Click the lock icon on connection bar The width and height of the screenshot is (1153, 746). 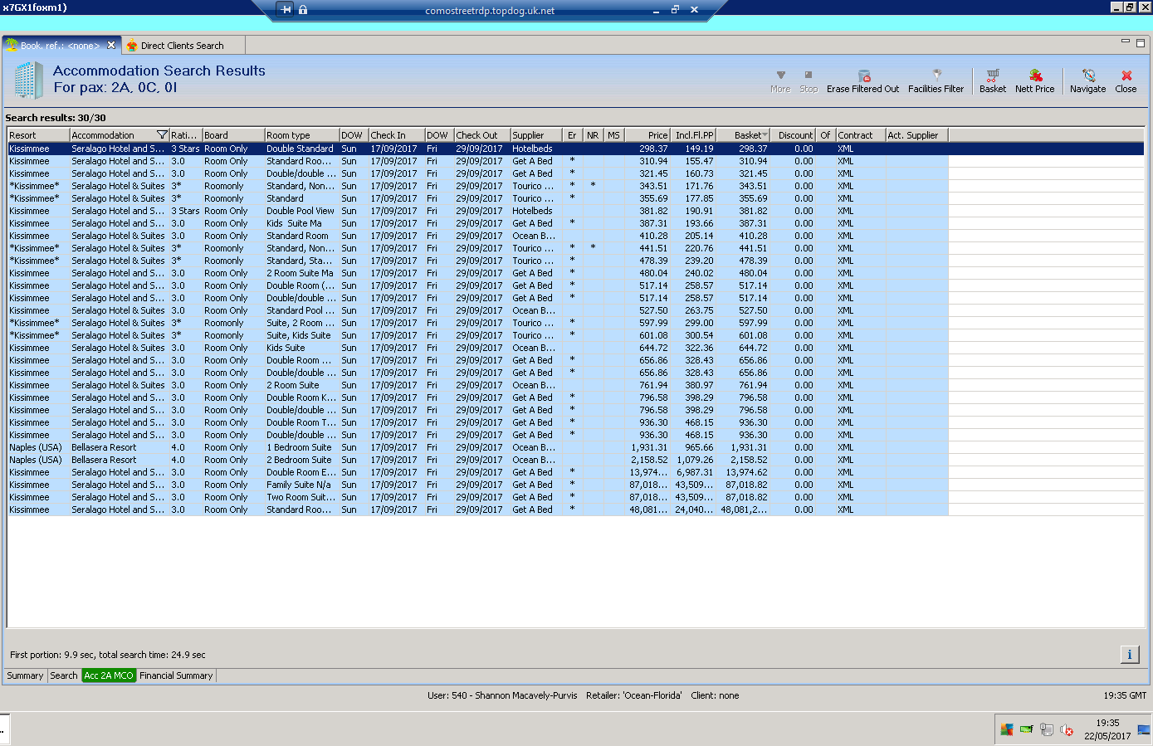[303, 10]
